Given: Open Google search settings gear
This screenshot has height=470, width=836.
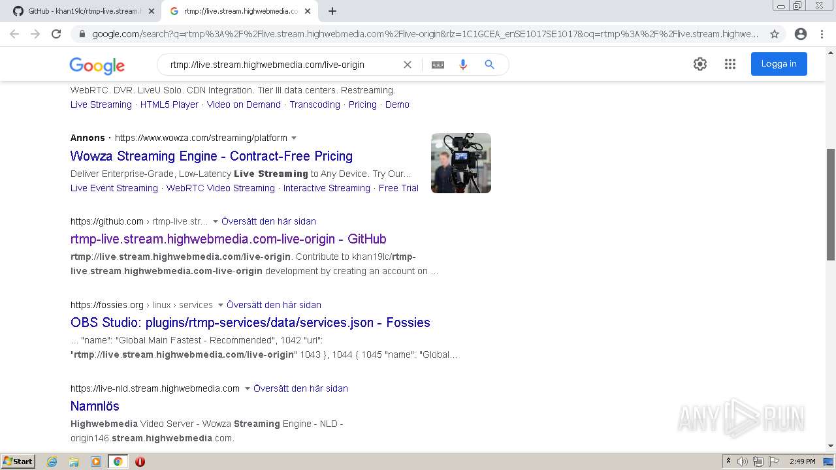Looking at the screenshot, I should click(x=700, y=64).
